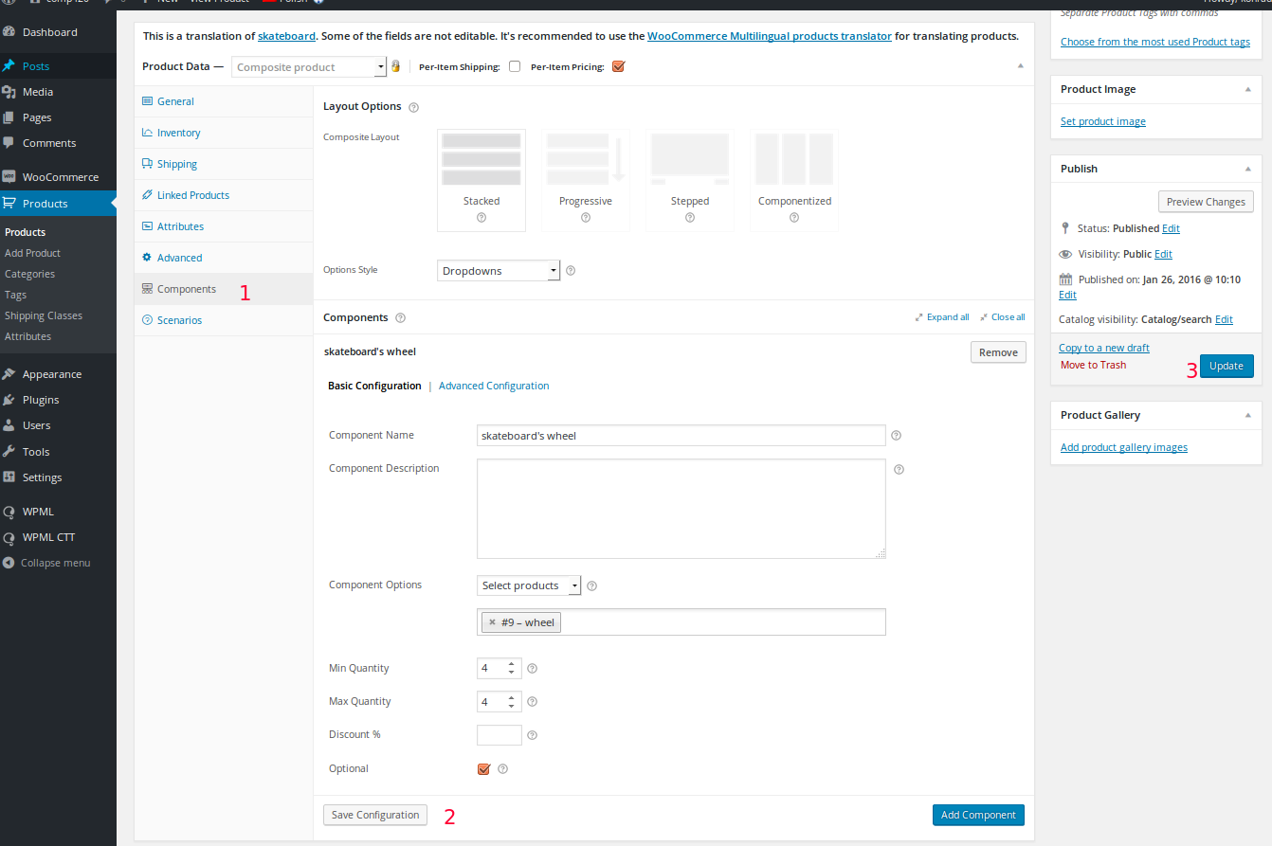Click the Media icon in sidebar
Viewport: 1272px width, 846px height.
(x=9, y=92)
